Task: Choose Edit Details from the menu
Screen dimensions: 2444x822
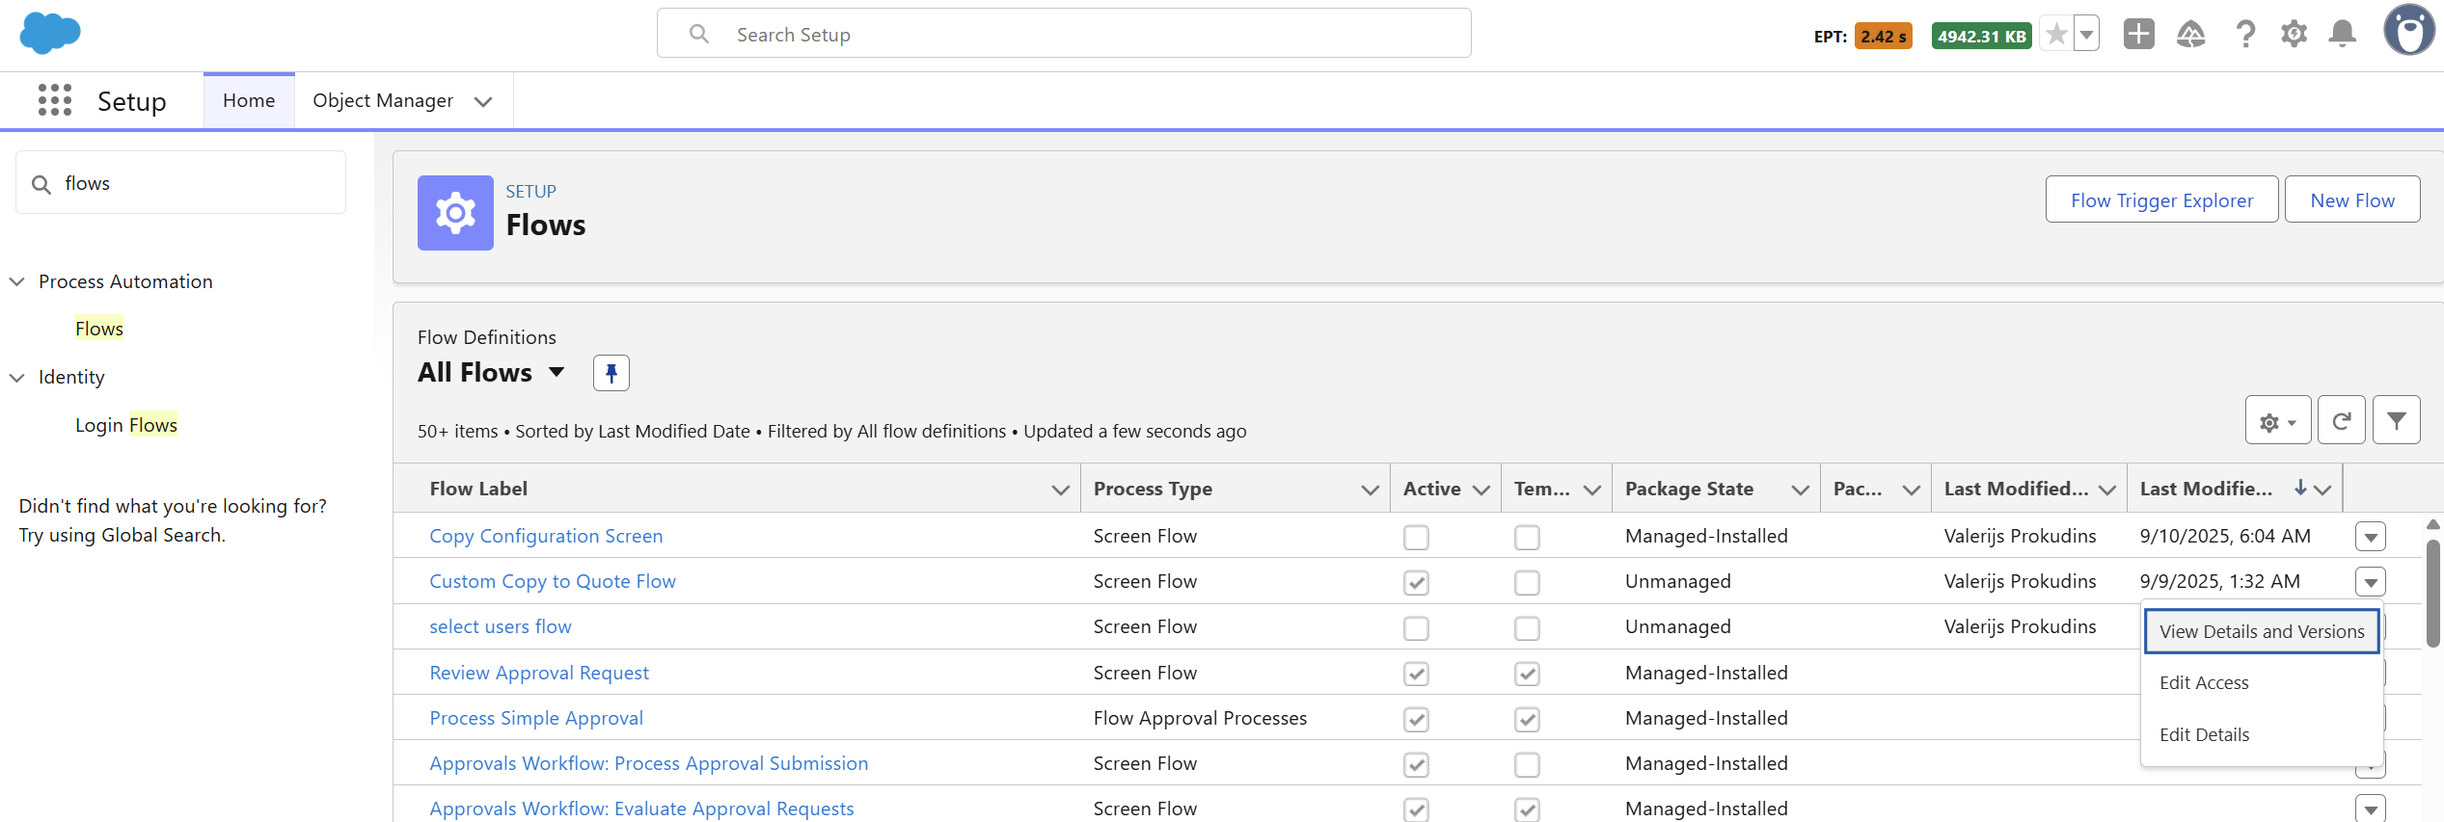Action: click(x=2204, y=734)
